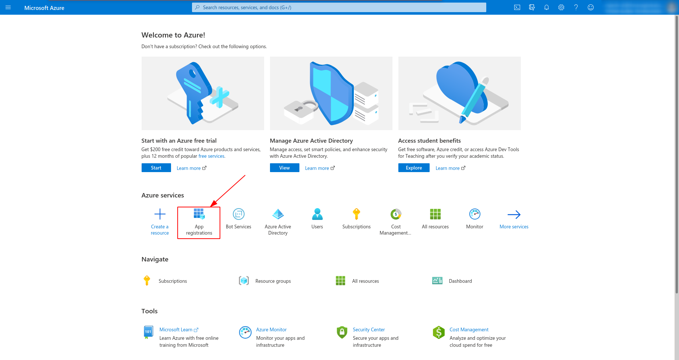Click the Security Center shield icon

click(x=342, y=332)
